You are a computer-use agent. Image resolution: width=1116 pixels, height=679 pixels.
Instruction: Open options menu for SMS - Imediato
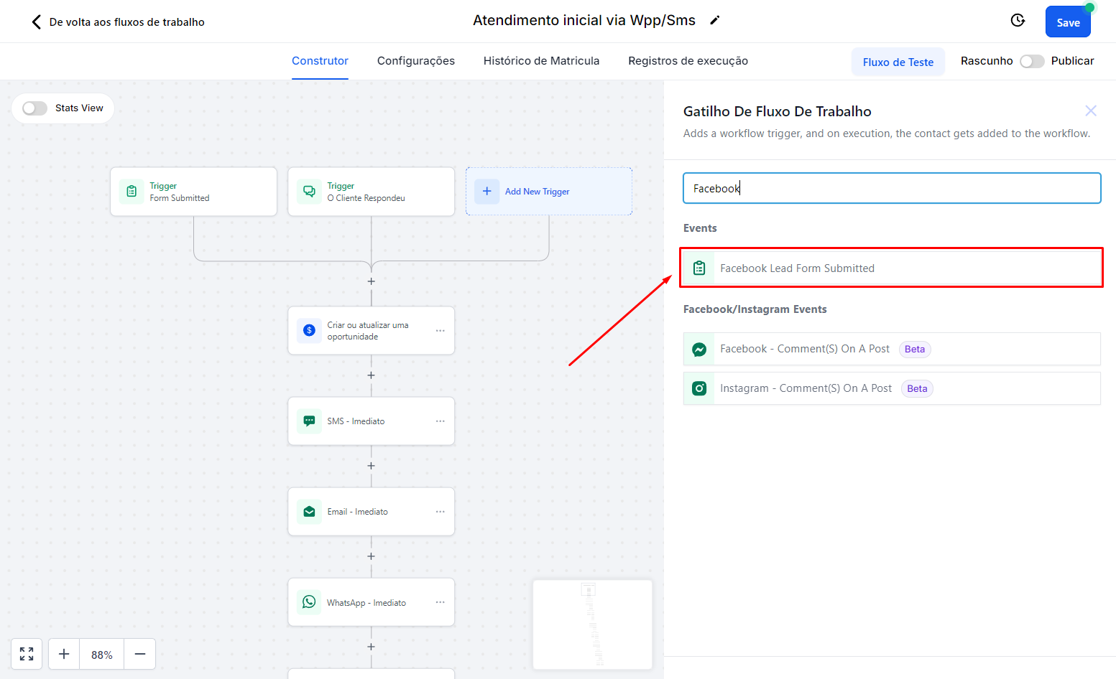(440, 421)
